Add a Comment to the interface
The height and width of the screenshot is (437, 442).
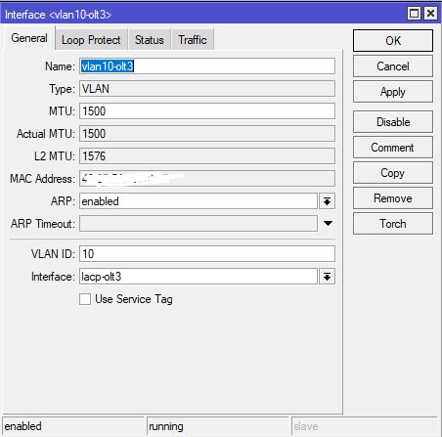tap(393, 148)
